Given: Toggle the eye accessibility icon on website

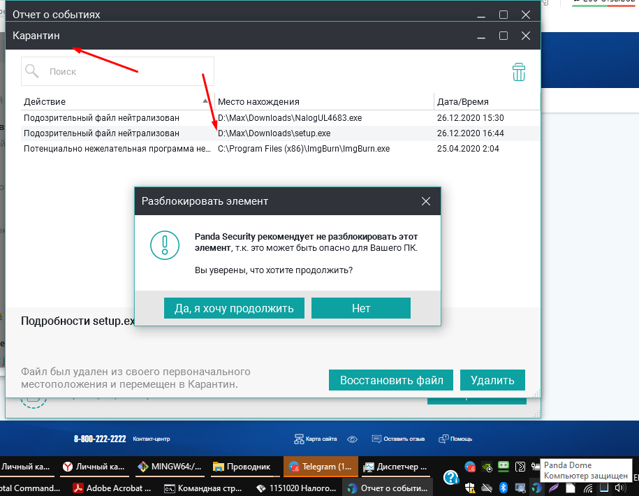Looking at the screenshot, I should pos(352,439).
